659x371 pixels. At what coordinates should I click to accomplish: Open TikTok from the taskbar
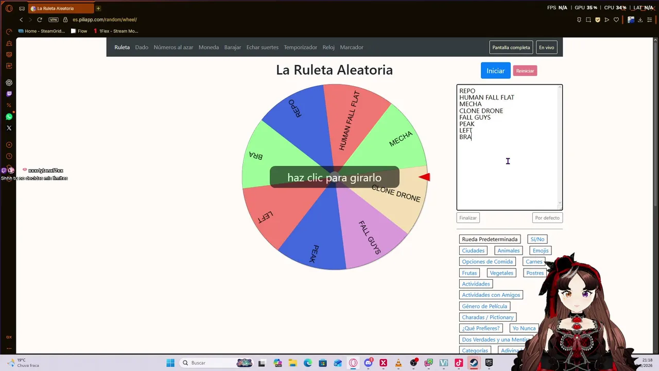(459, 363)
